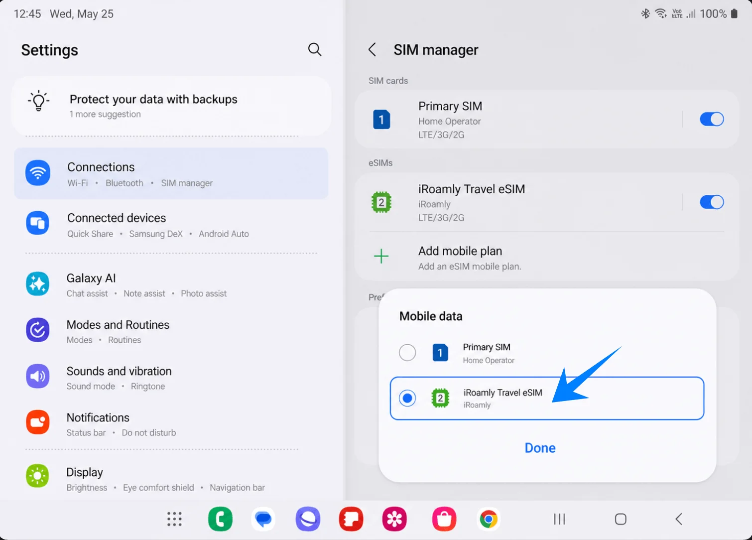Screen dimensions: 752x540
Task: Tap the Sounds and vibration speaker icon
Action: click(38, 376)
